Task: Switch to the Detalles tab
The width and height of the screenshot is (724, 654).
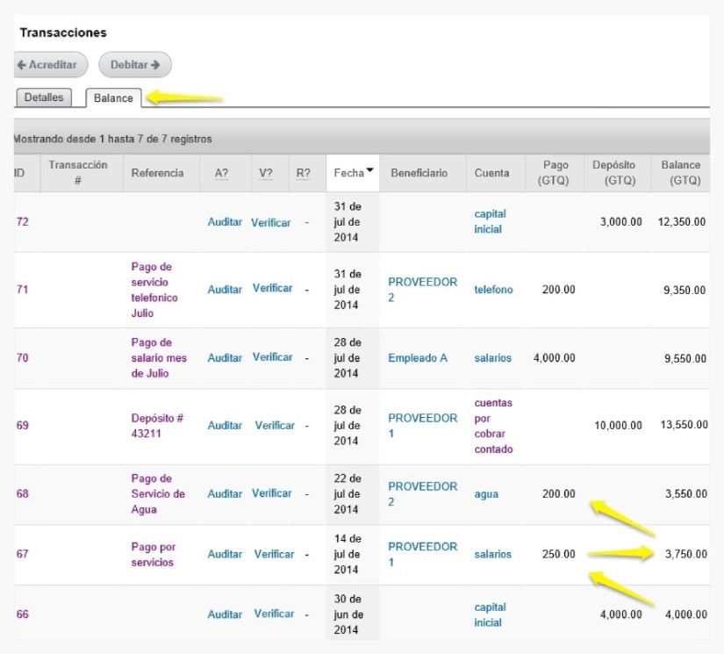Action: 44,97
